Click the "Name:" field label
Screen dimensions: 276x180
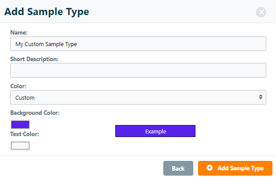[x=19, y=32]
